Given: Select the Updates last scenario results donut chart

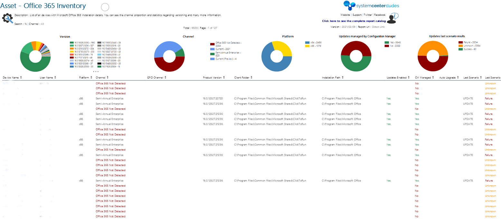Looking at the screenshot, I should [433, 57].
